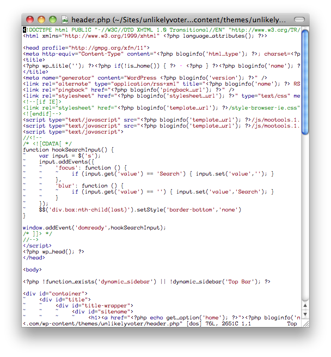The height and width of the screenshot is (357, 331).
Task: Click the "input.addEvents({" line
Action: pos(66,162)
